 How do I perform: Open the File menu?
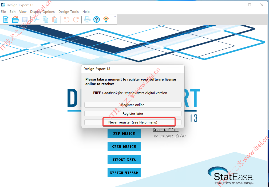coord(3,12)
